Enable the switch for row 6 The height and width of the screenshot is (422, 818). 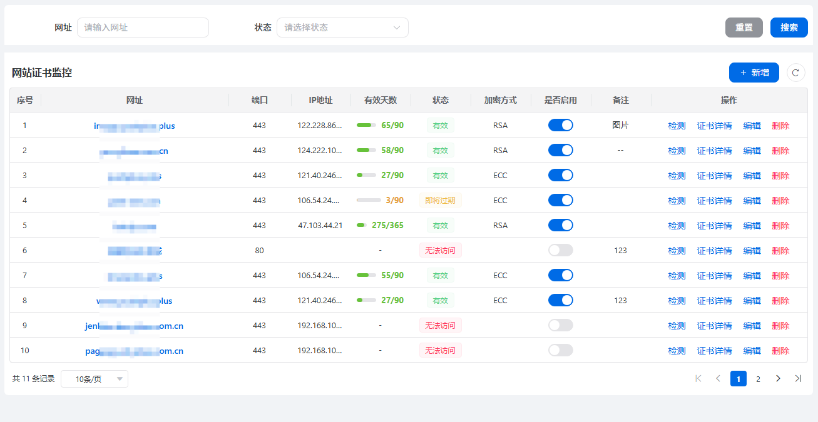click(560, 250)
